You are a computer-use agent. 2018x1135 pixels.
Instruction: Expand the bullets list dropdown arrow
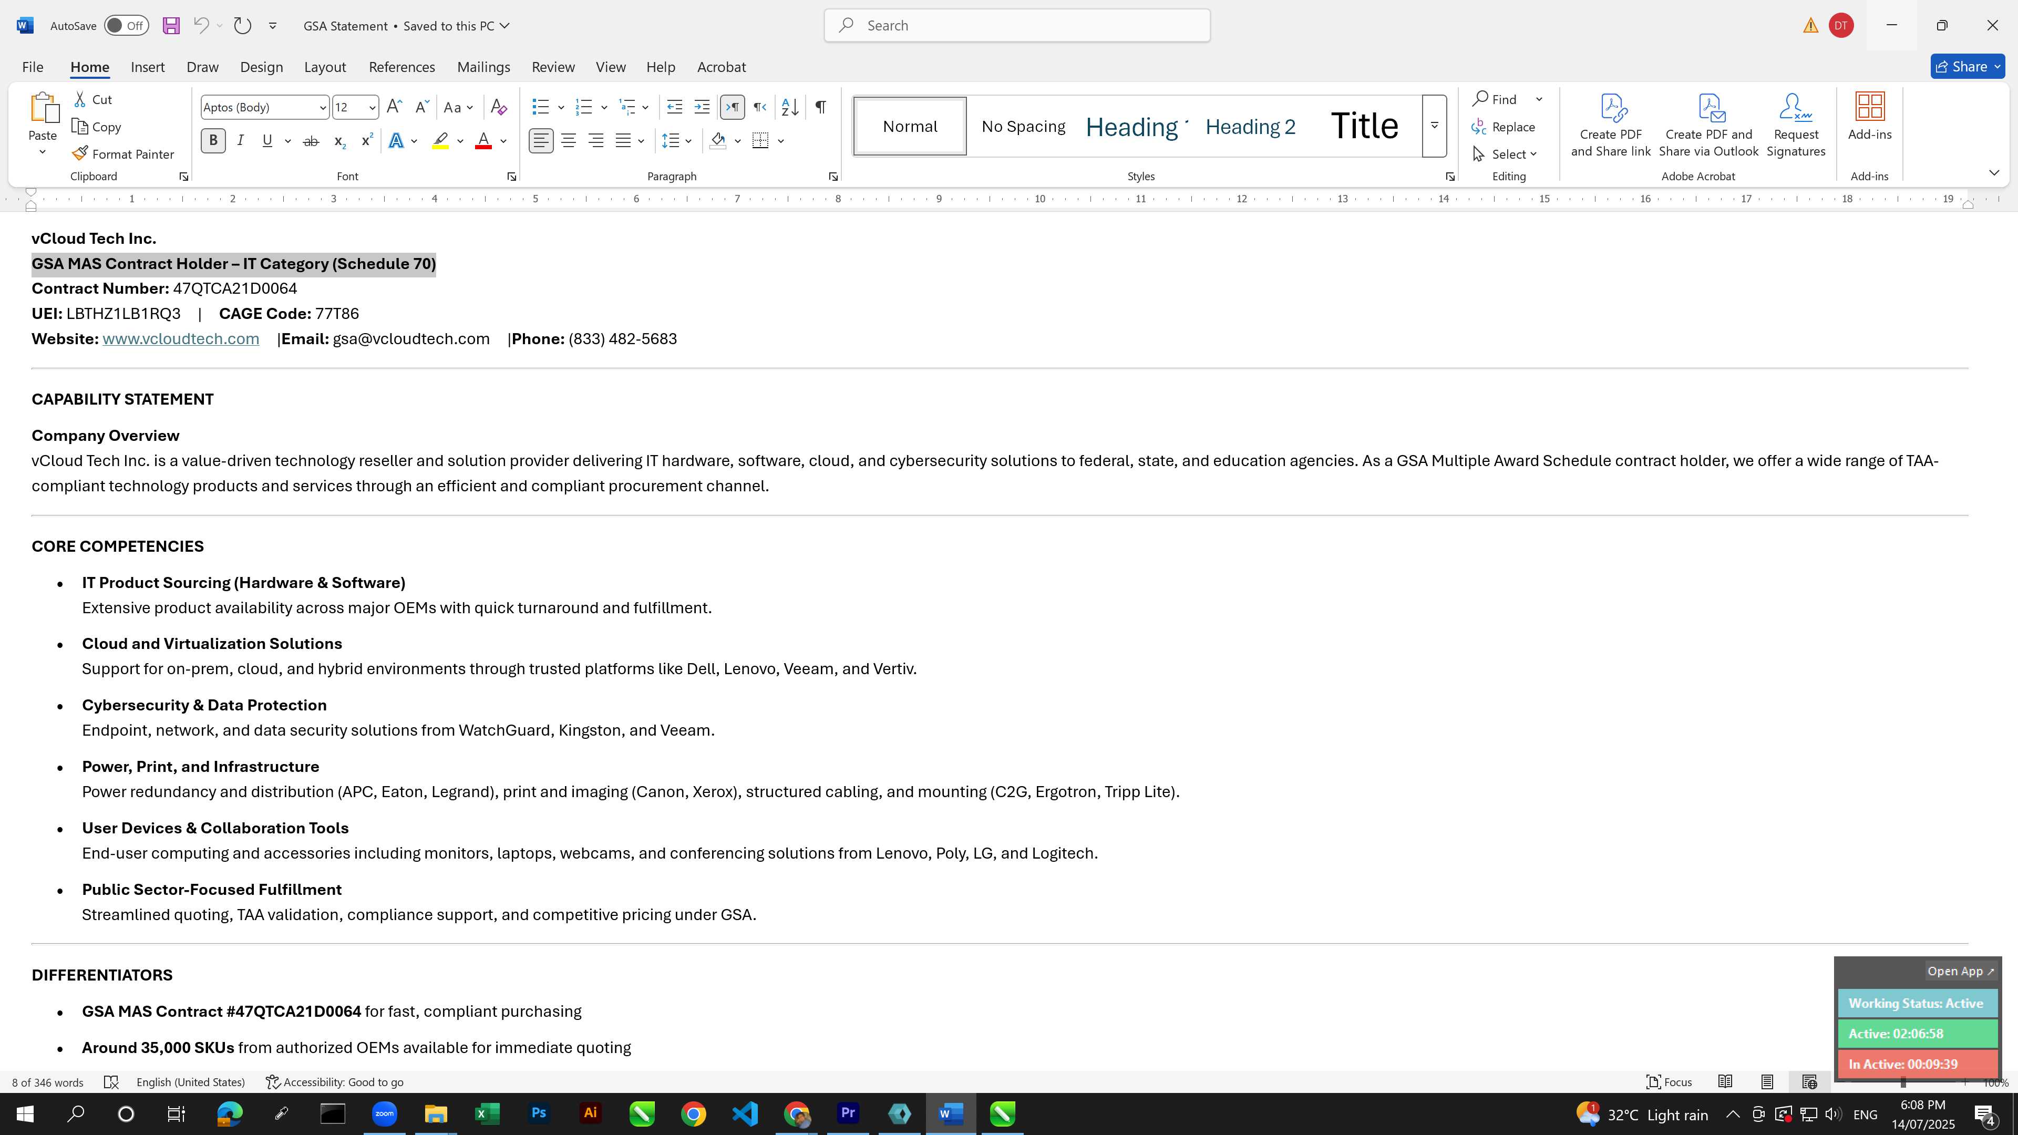561,107
